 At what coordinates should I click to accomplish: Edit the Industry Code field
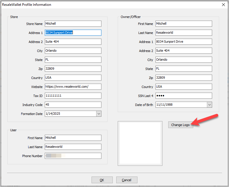(73, 105)
